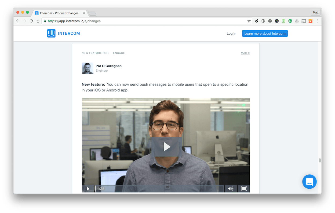The image size is (335, 213).
Task: Toggle video mute with the speaker button
Action: click(x=231, y=189)
